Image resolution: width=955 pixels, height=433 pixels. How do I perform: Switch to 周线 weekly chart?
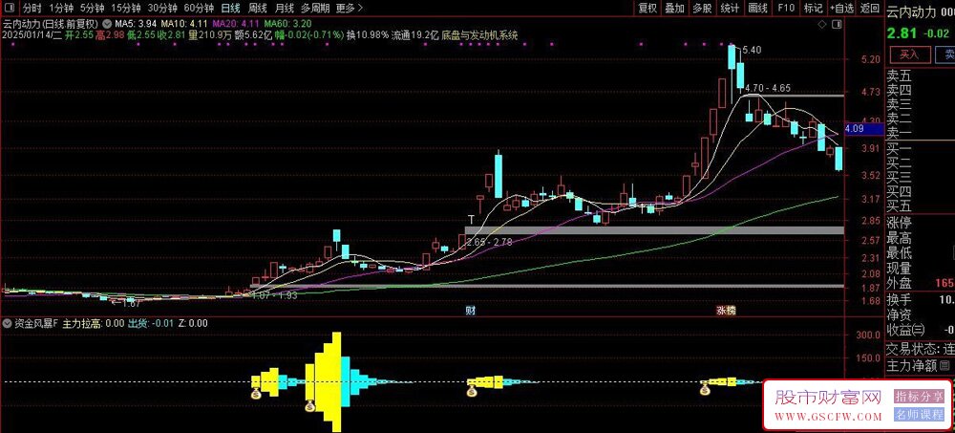(x=258, y=8)
